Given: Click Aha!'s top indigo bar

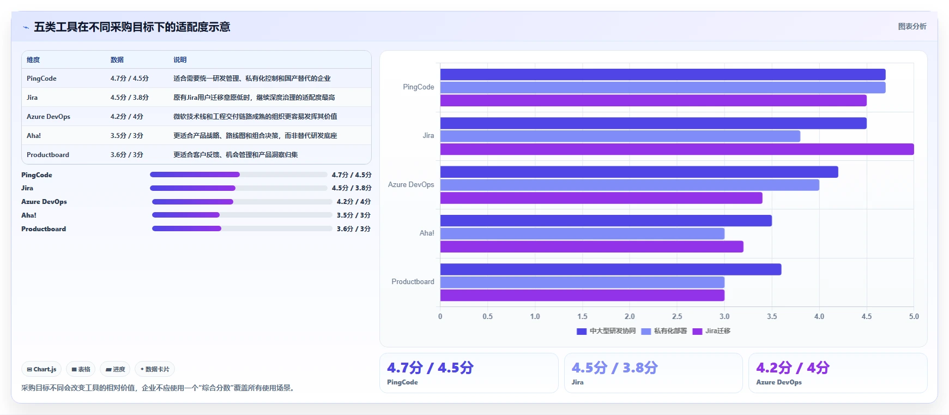Looking at the screenshot, I should click(x=606, y=220).
